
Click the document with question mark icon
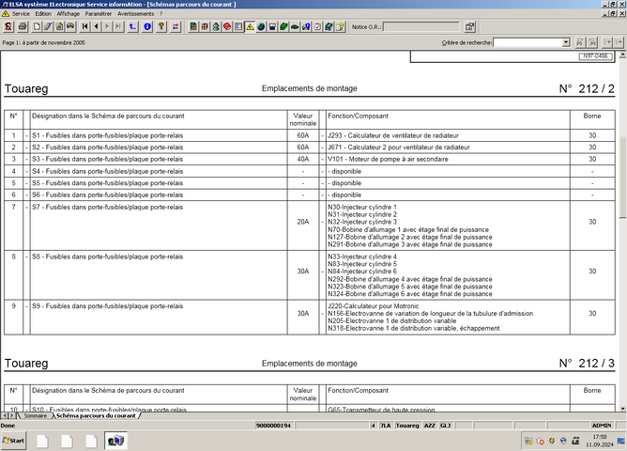point(340,27)
